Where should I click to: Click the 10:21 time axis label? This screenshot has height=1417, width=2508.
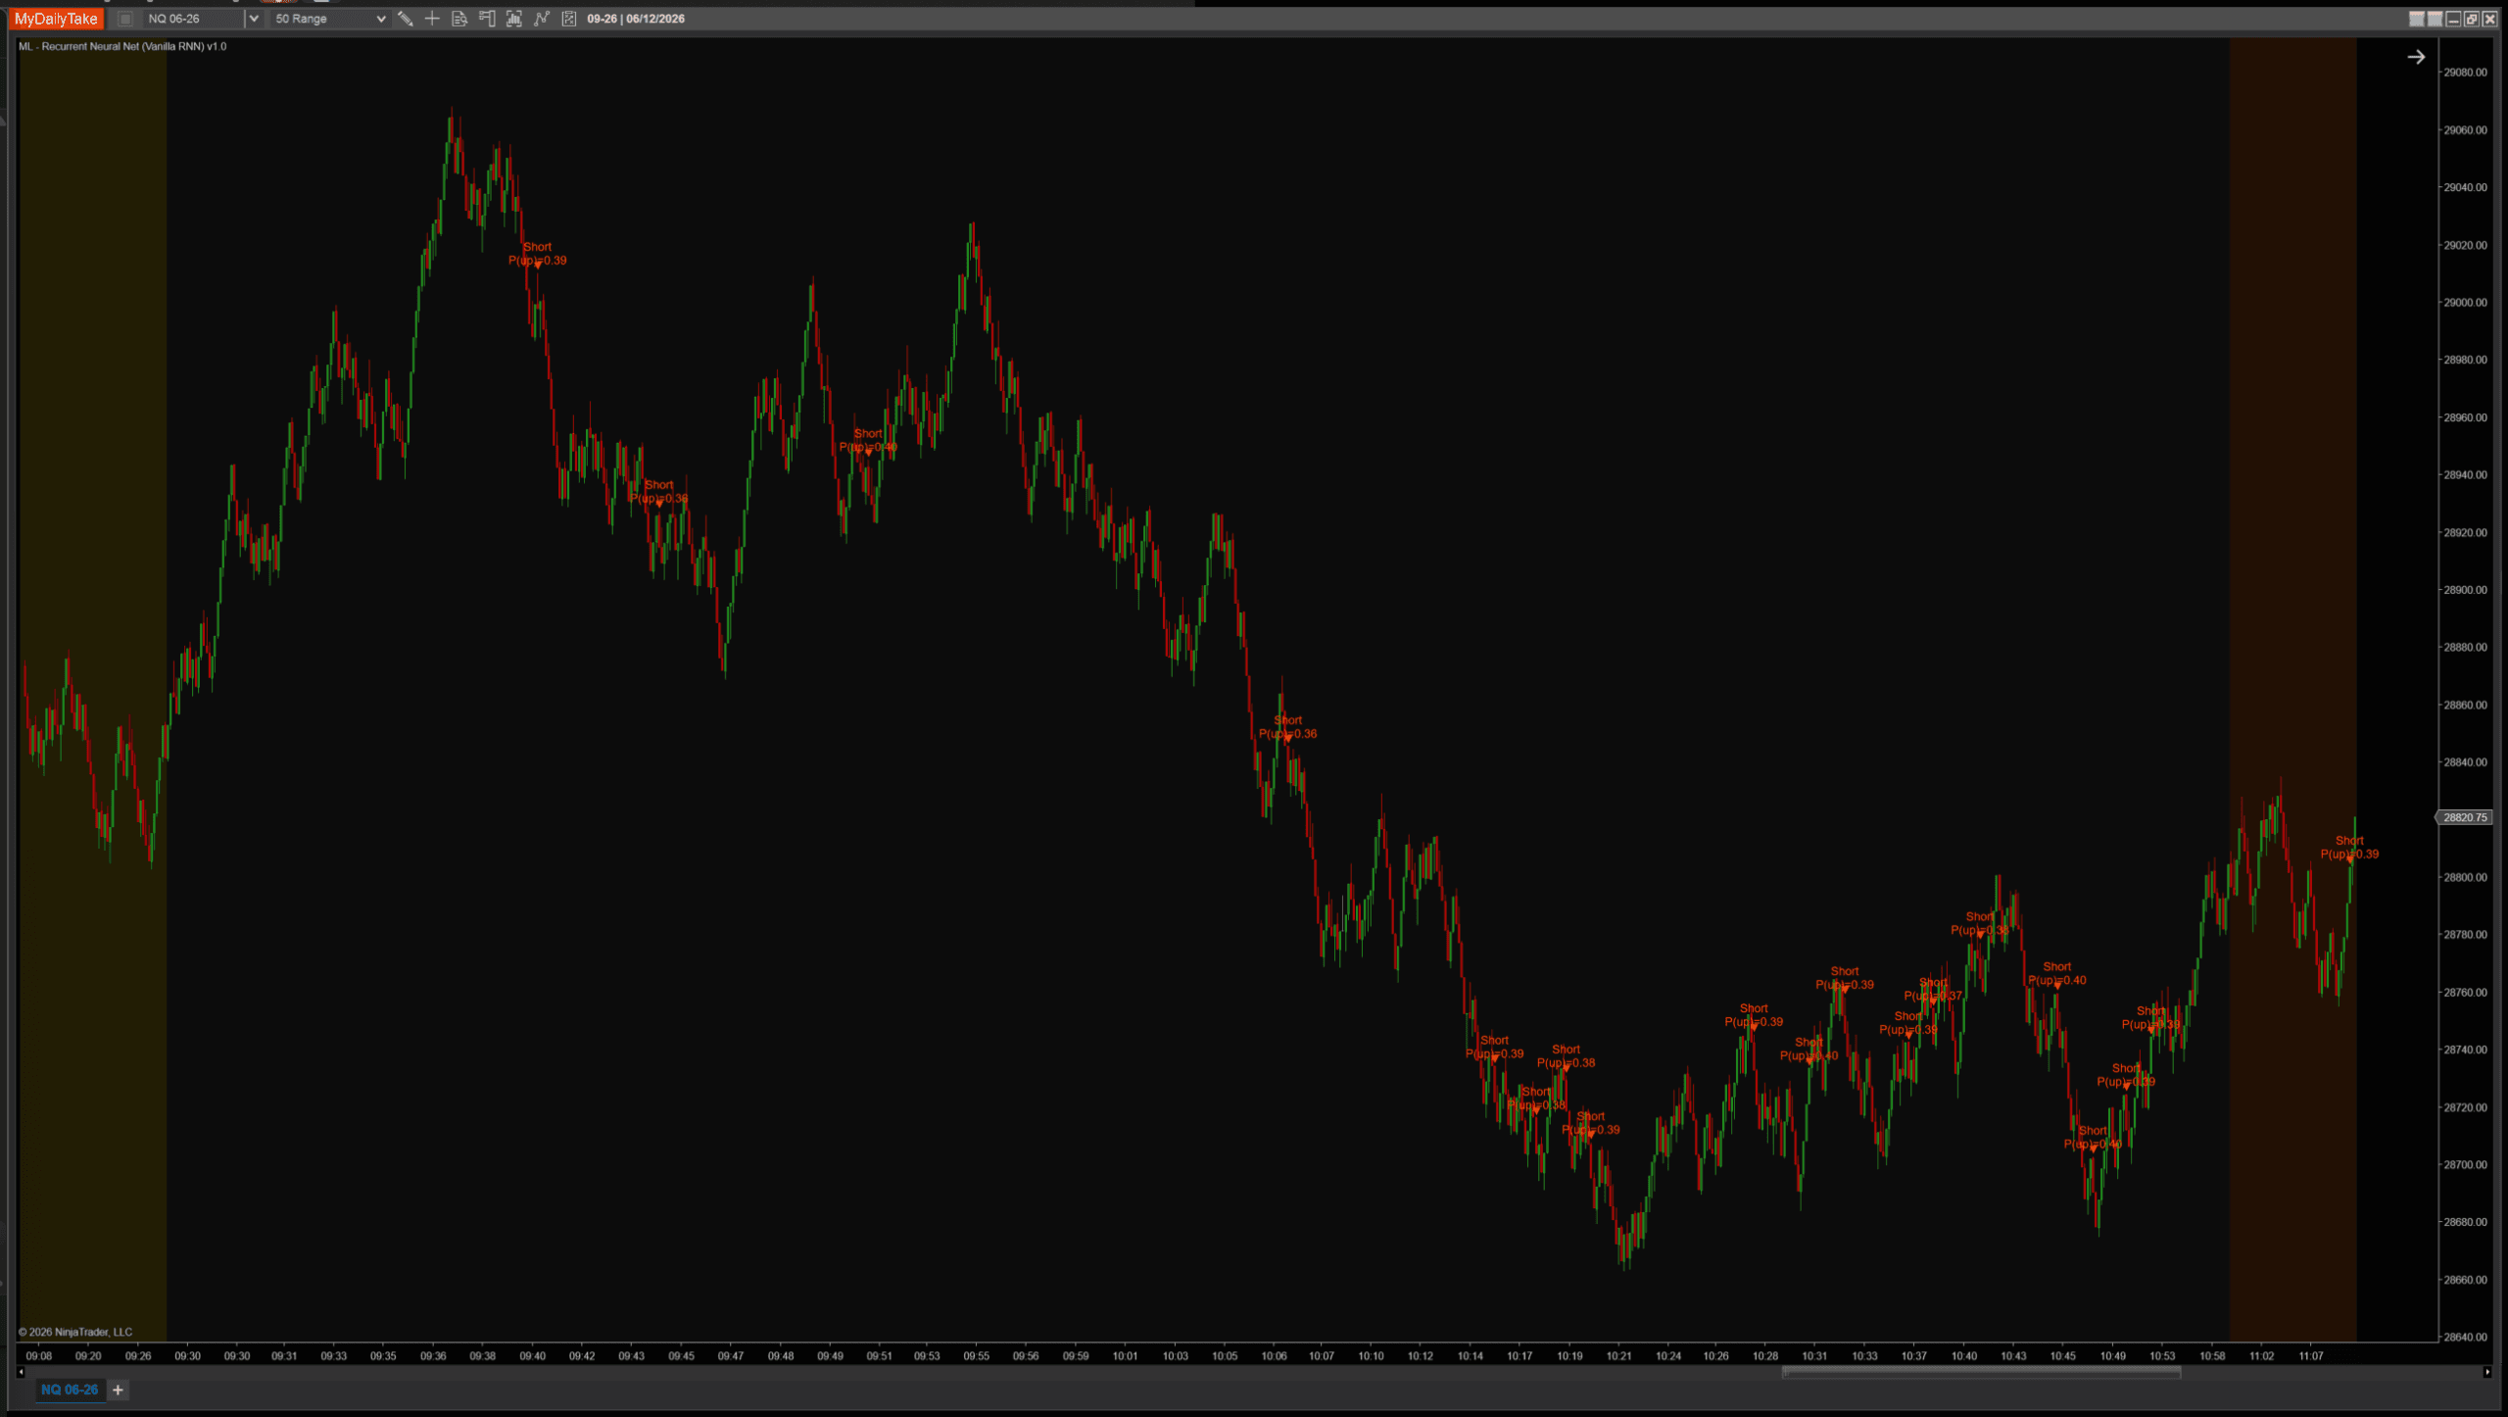coord(1618,1356)
